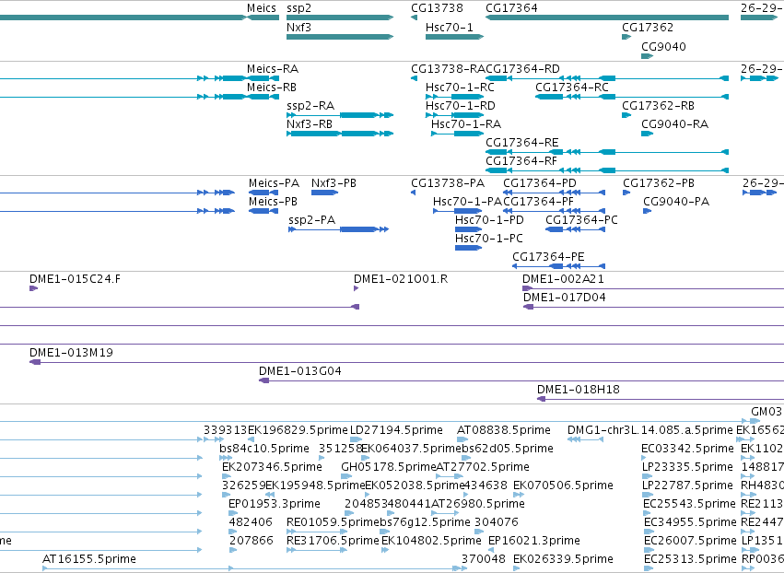Select the EC25543.5prime EST label

click(x=689, y=504)
